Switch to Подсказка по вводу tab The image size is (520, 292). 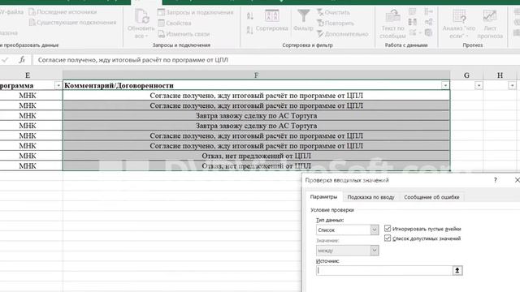click(x=370, y=197)
